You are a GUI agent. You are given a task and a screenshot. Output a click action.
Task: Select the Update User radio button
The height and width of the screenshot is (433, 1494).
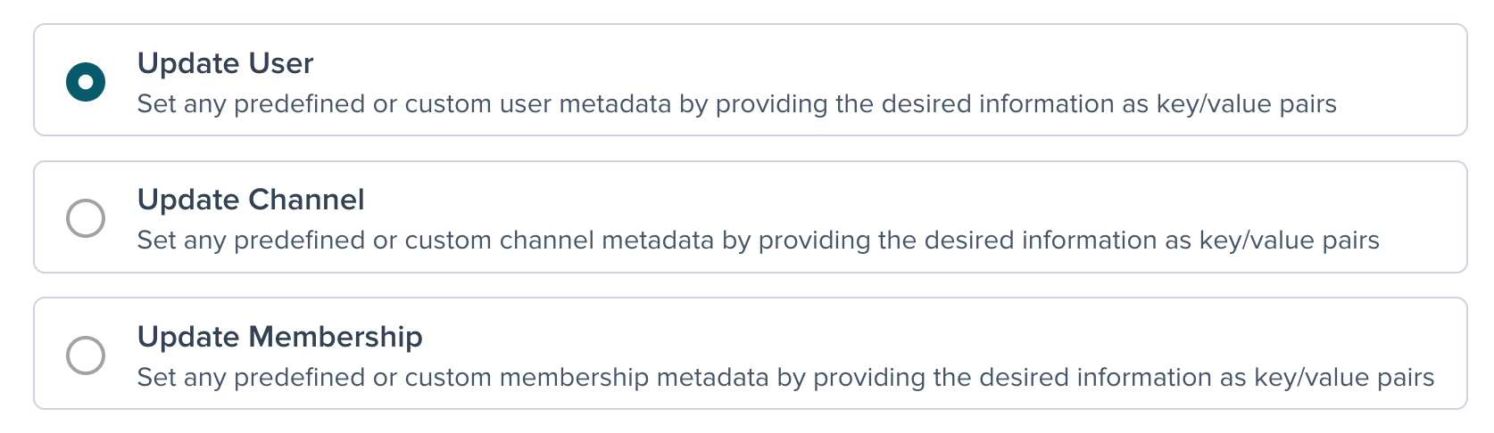pos(86,82)
